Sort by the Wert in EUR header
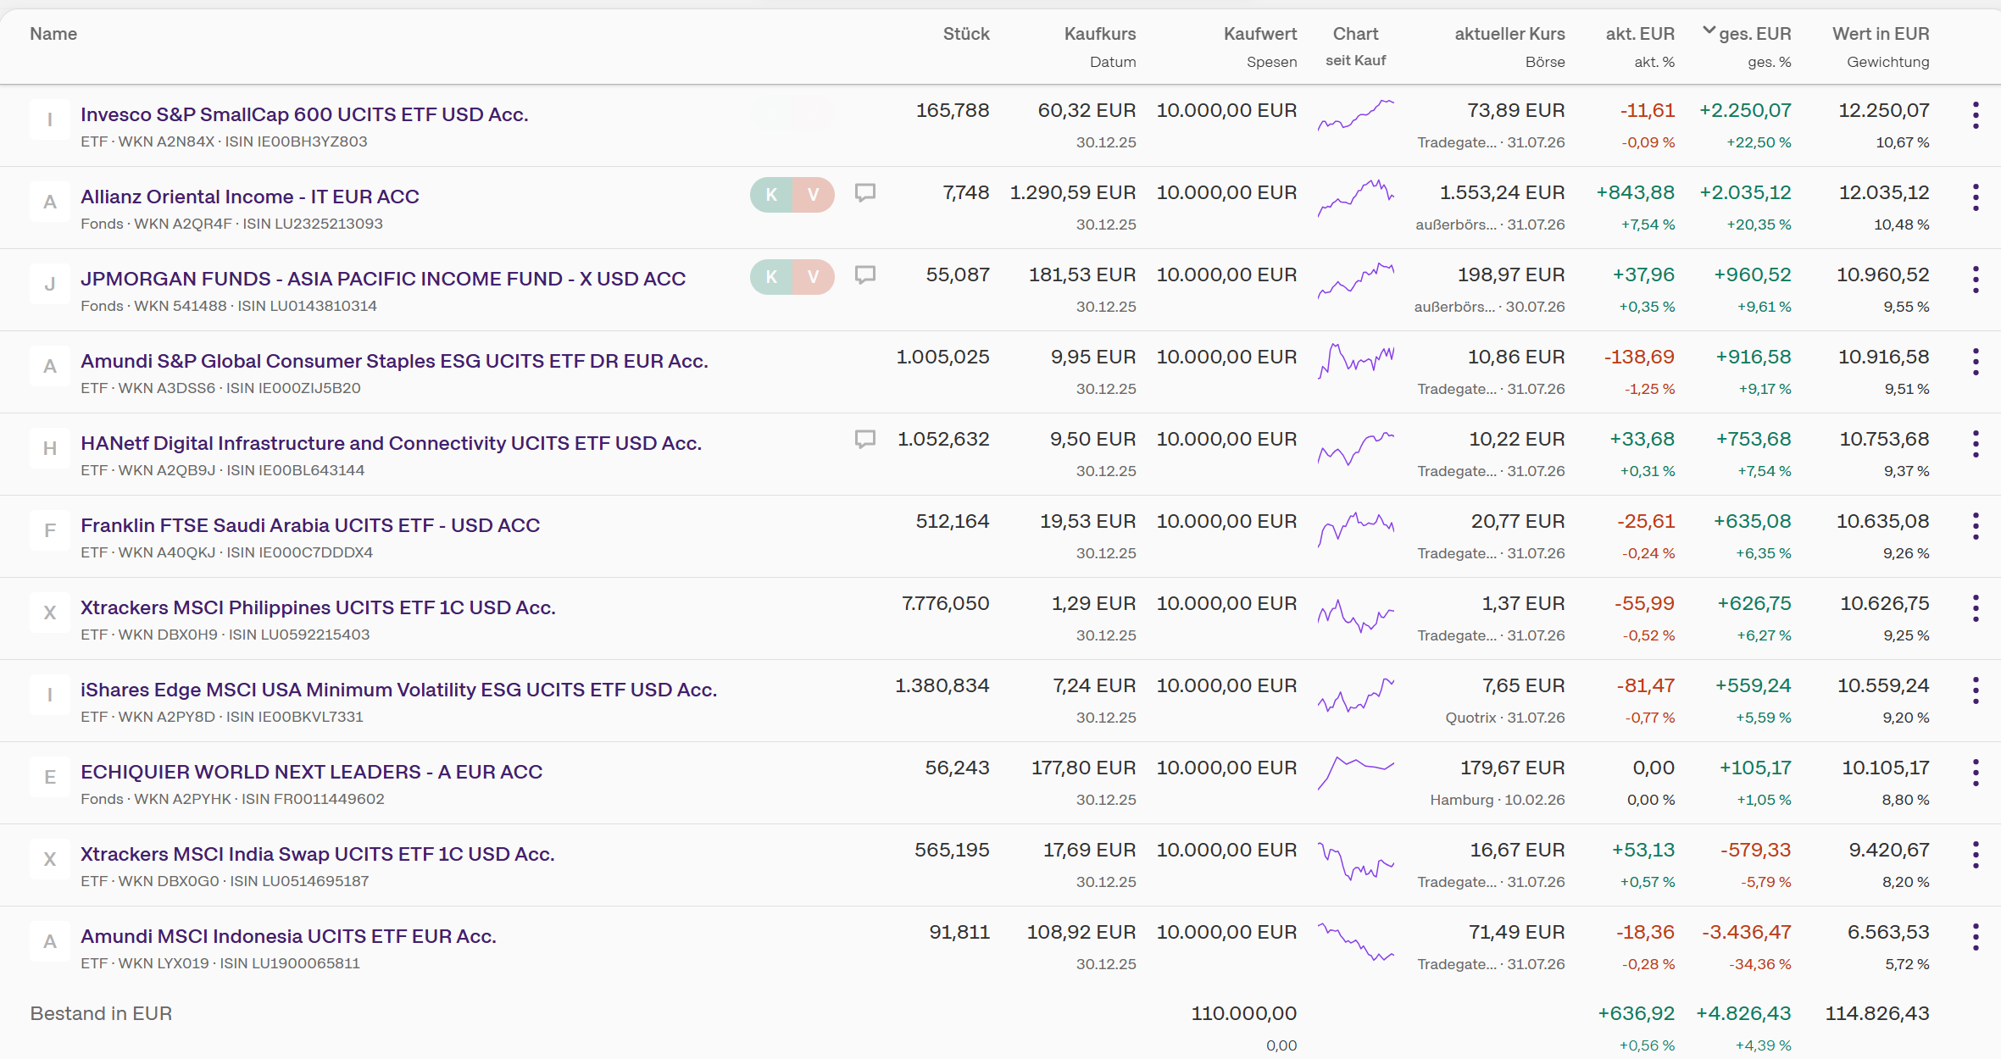The width and height of the screenshot is (2001, 1059). tap(1881, 34)
